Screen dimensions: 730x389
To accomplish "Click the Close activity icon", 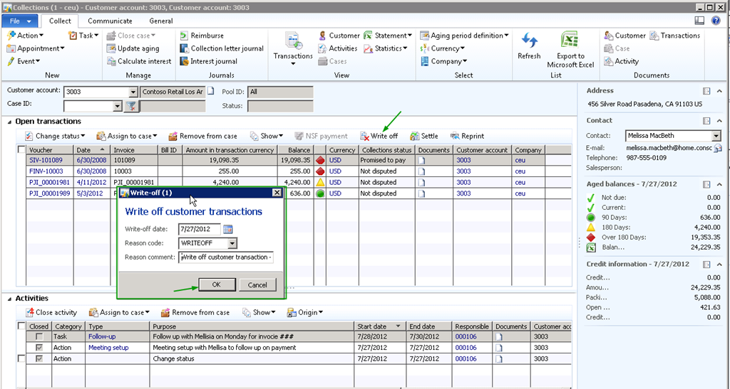I will click(x=30, y=312).
